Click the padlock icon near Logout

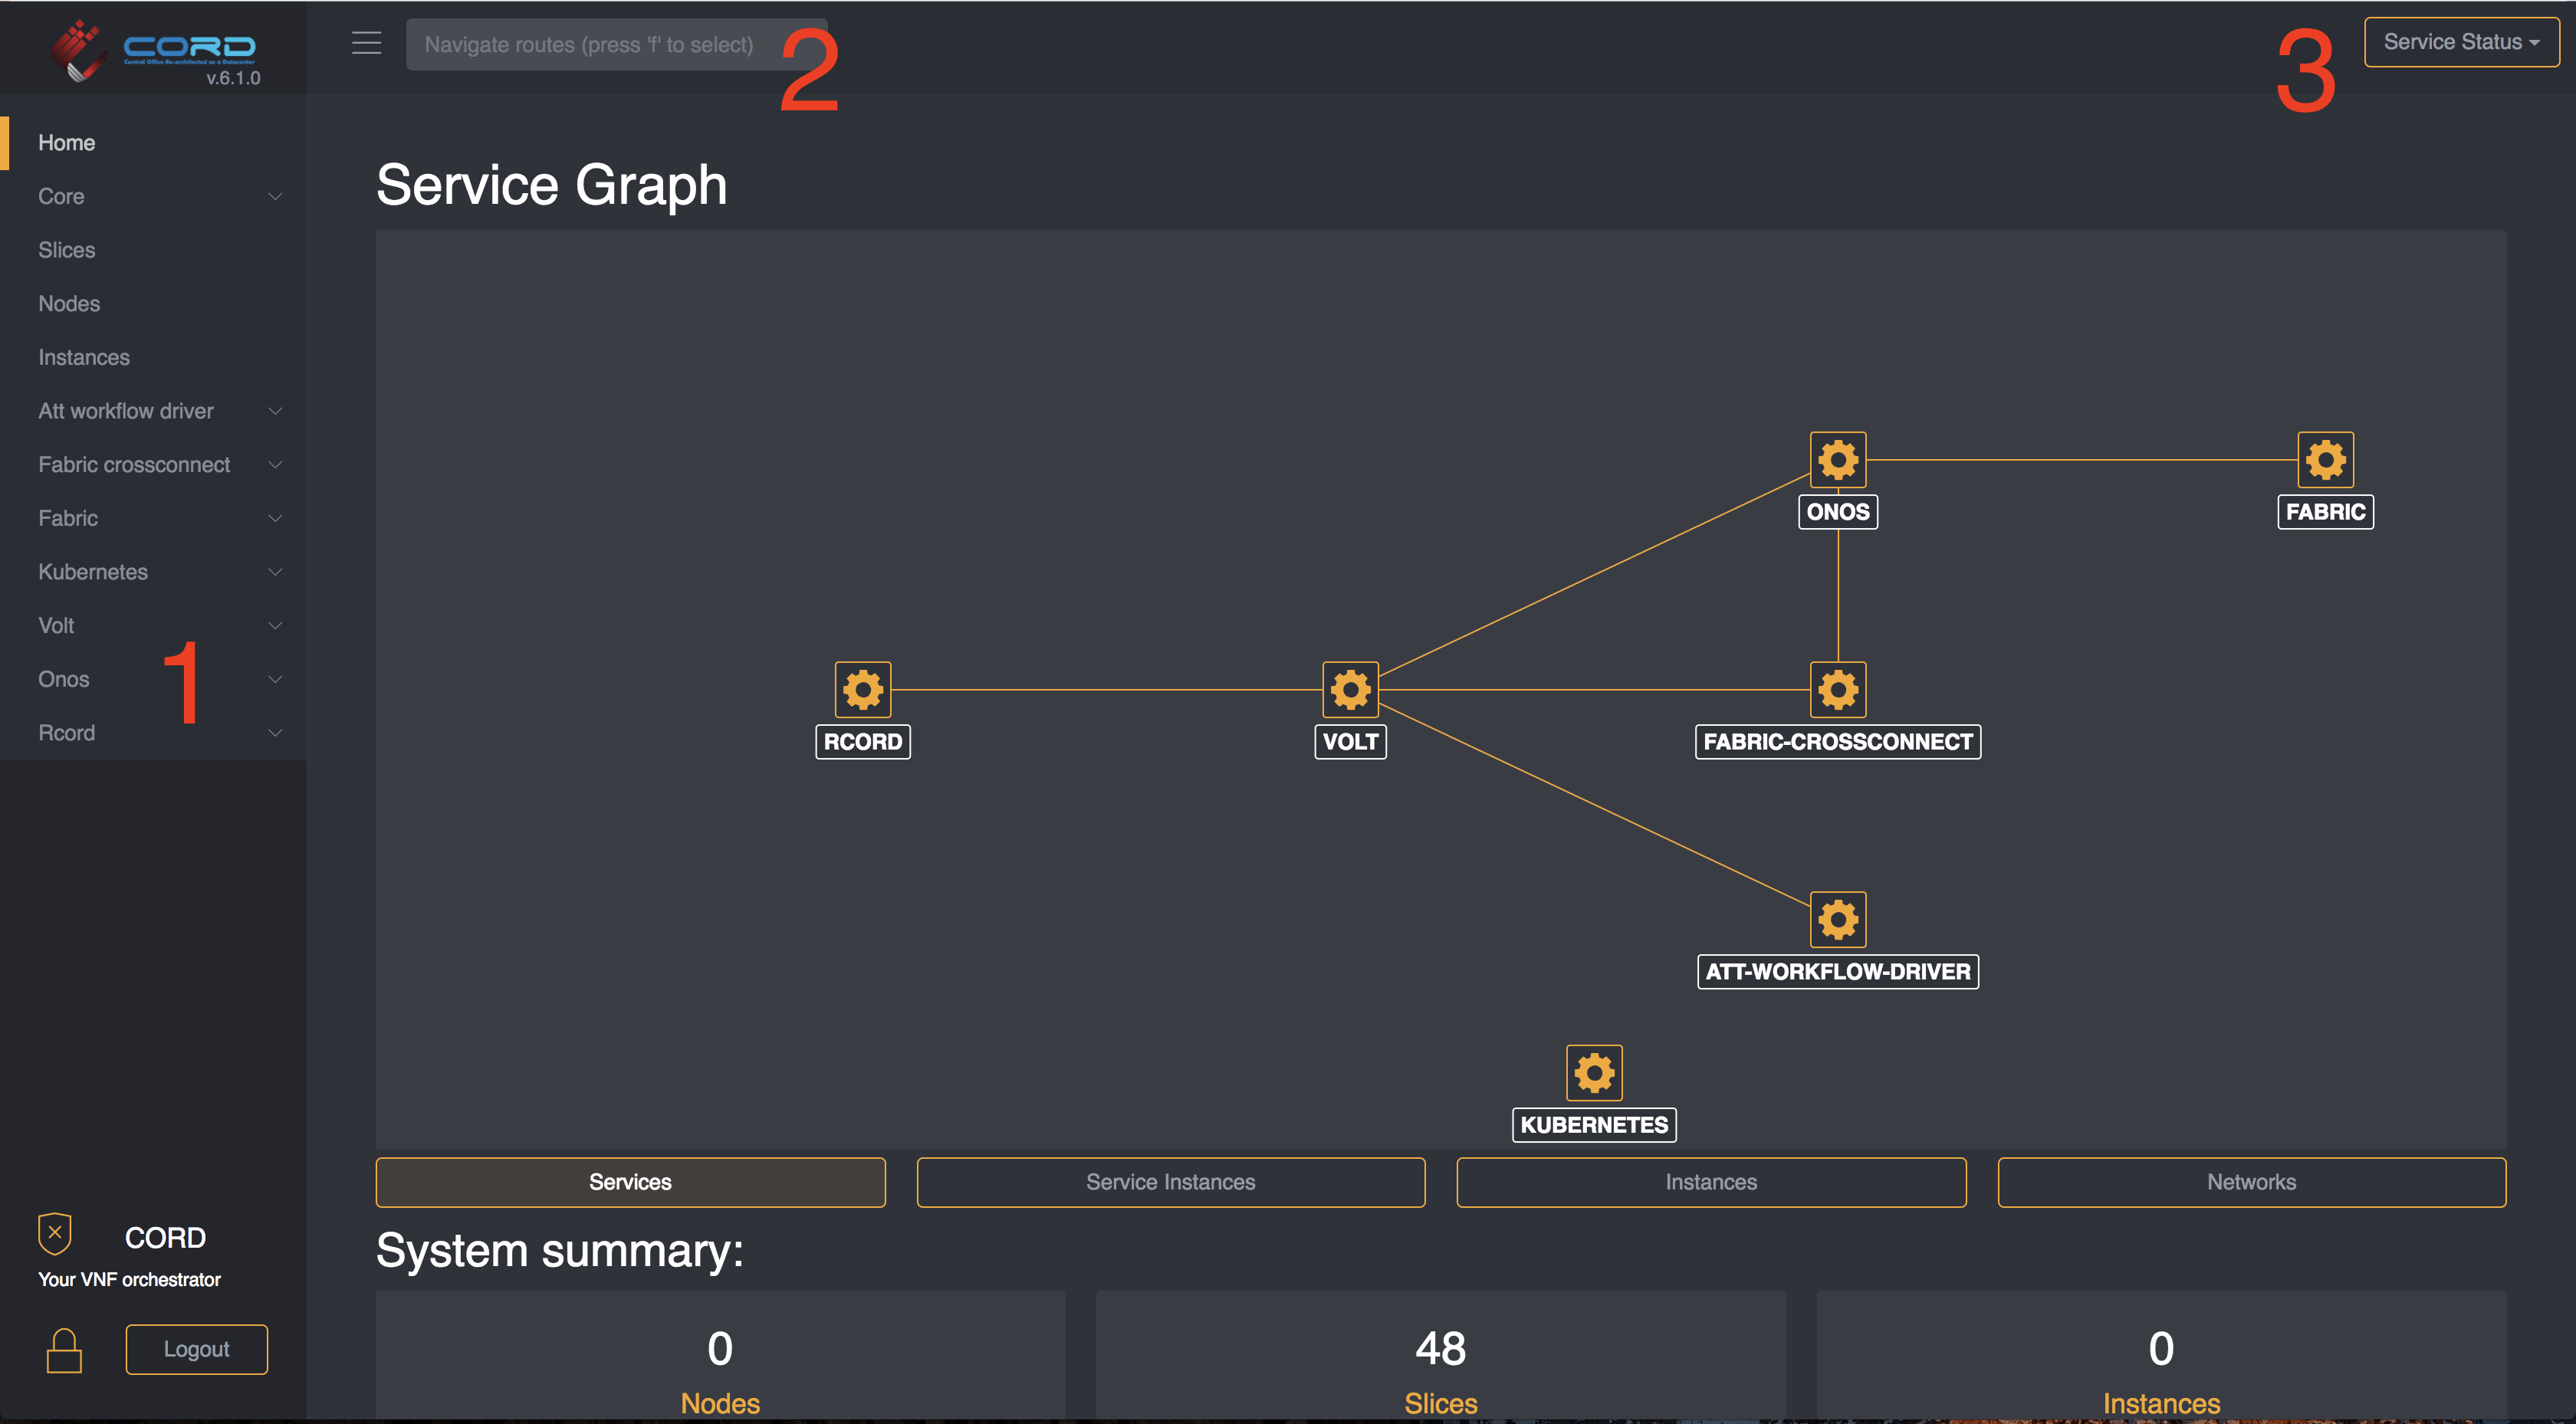(64, 1350)
